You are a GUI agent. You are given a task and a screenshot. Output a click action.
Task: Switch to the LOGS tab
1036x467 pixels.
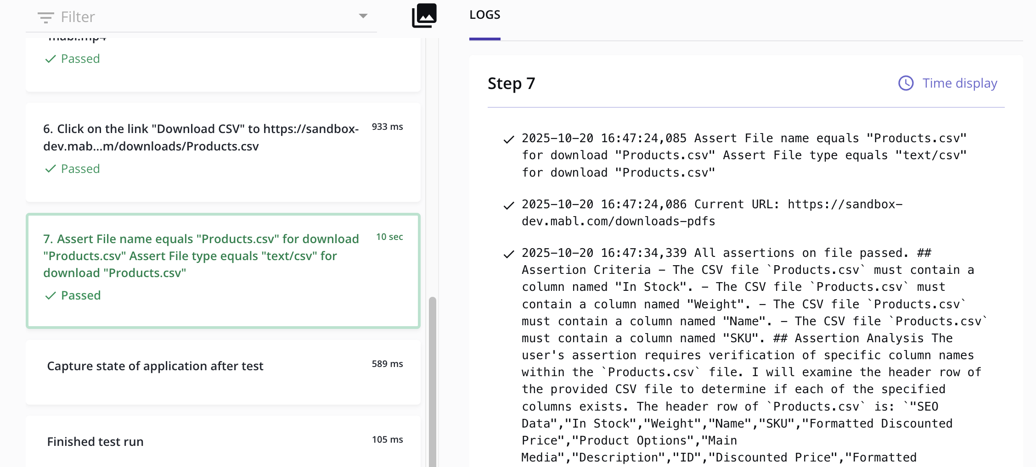tap(484, 15)
